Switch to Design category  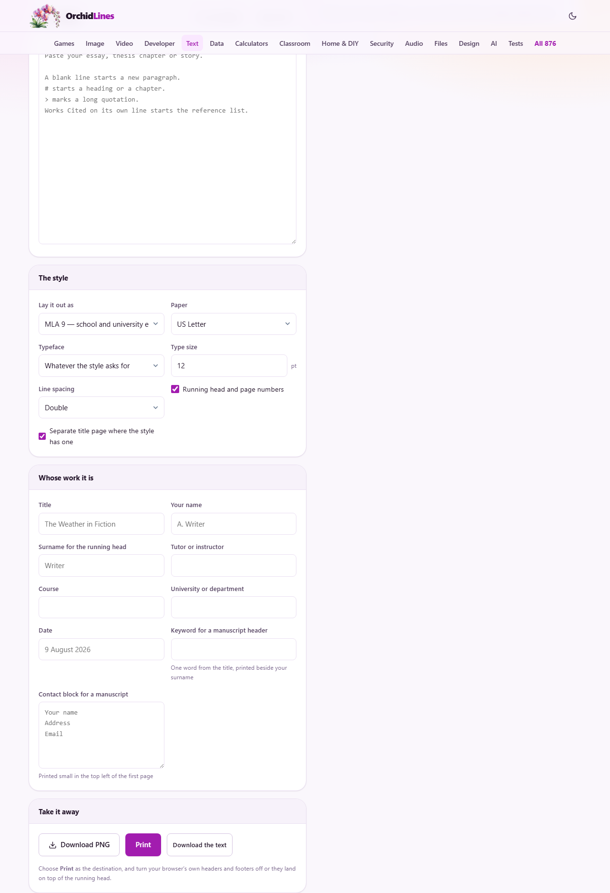[469, 43]
